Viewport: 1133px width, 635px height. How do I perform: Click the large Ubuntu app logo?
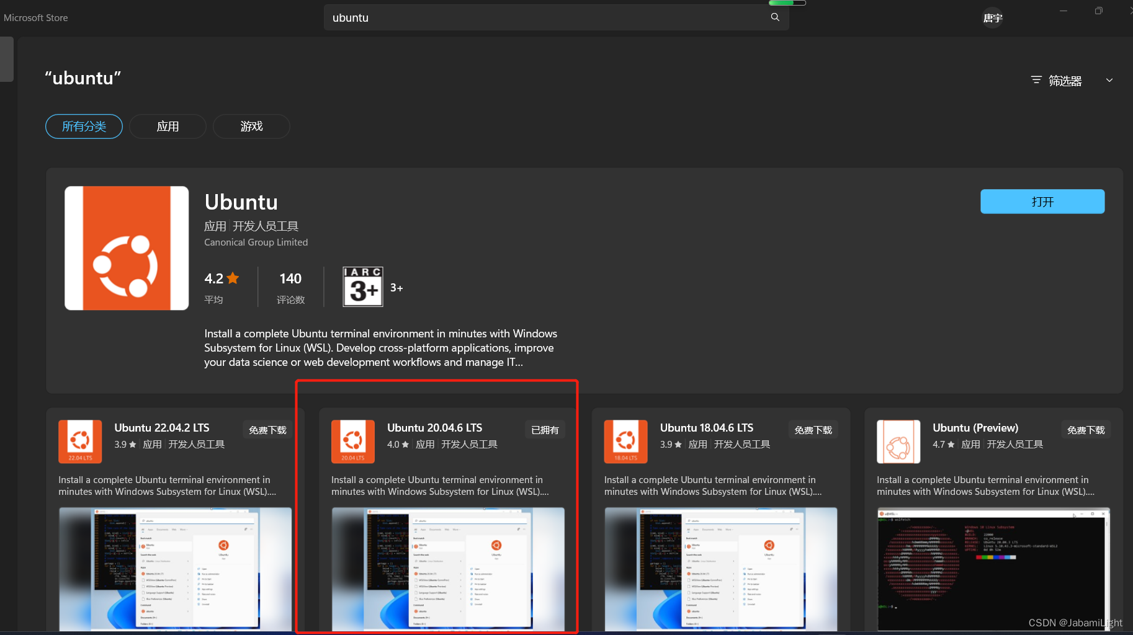click(x=127, y=248)
